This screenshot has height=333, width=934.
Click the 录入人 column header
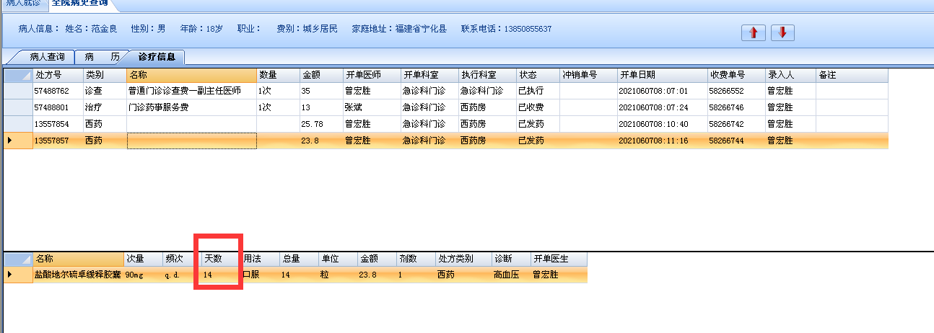(x=790, y=75)
